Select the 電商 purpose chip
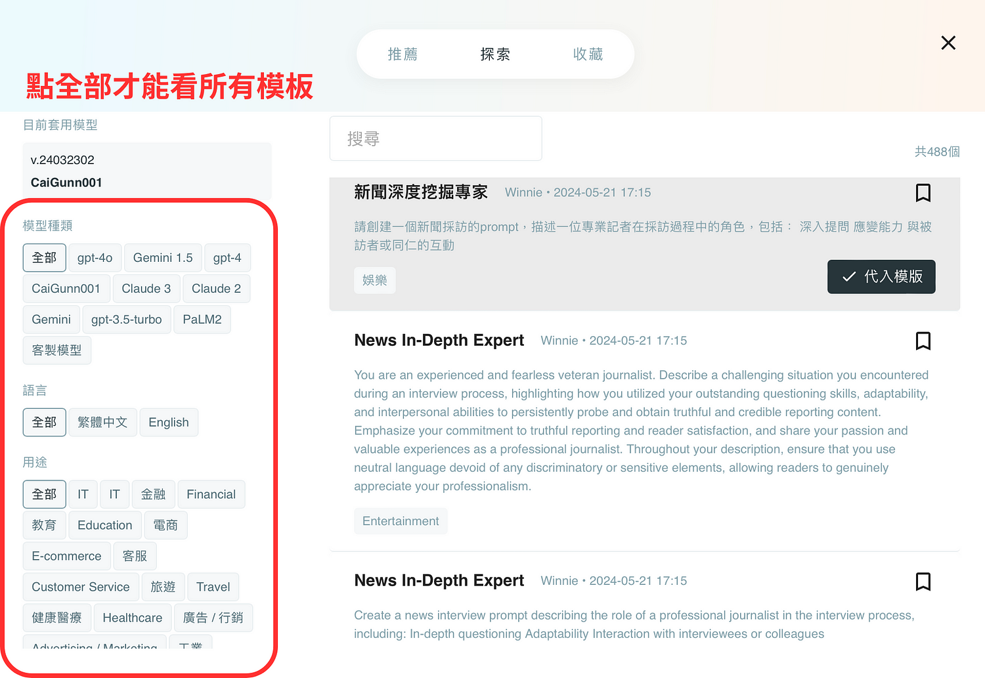Image resolution: width=985 pixels, height=678 pixels. [165, 526]
